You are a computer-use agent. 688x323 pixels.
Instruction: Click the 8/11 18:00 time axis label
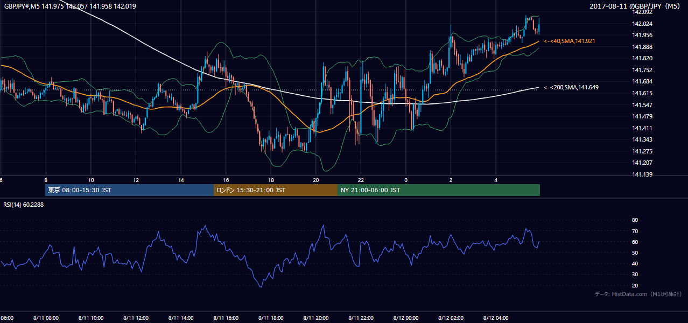271,318
